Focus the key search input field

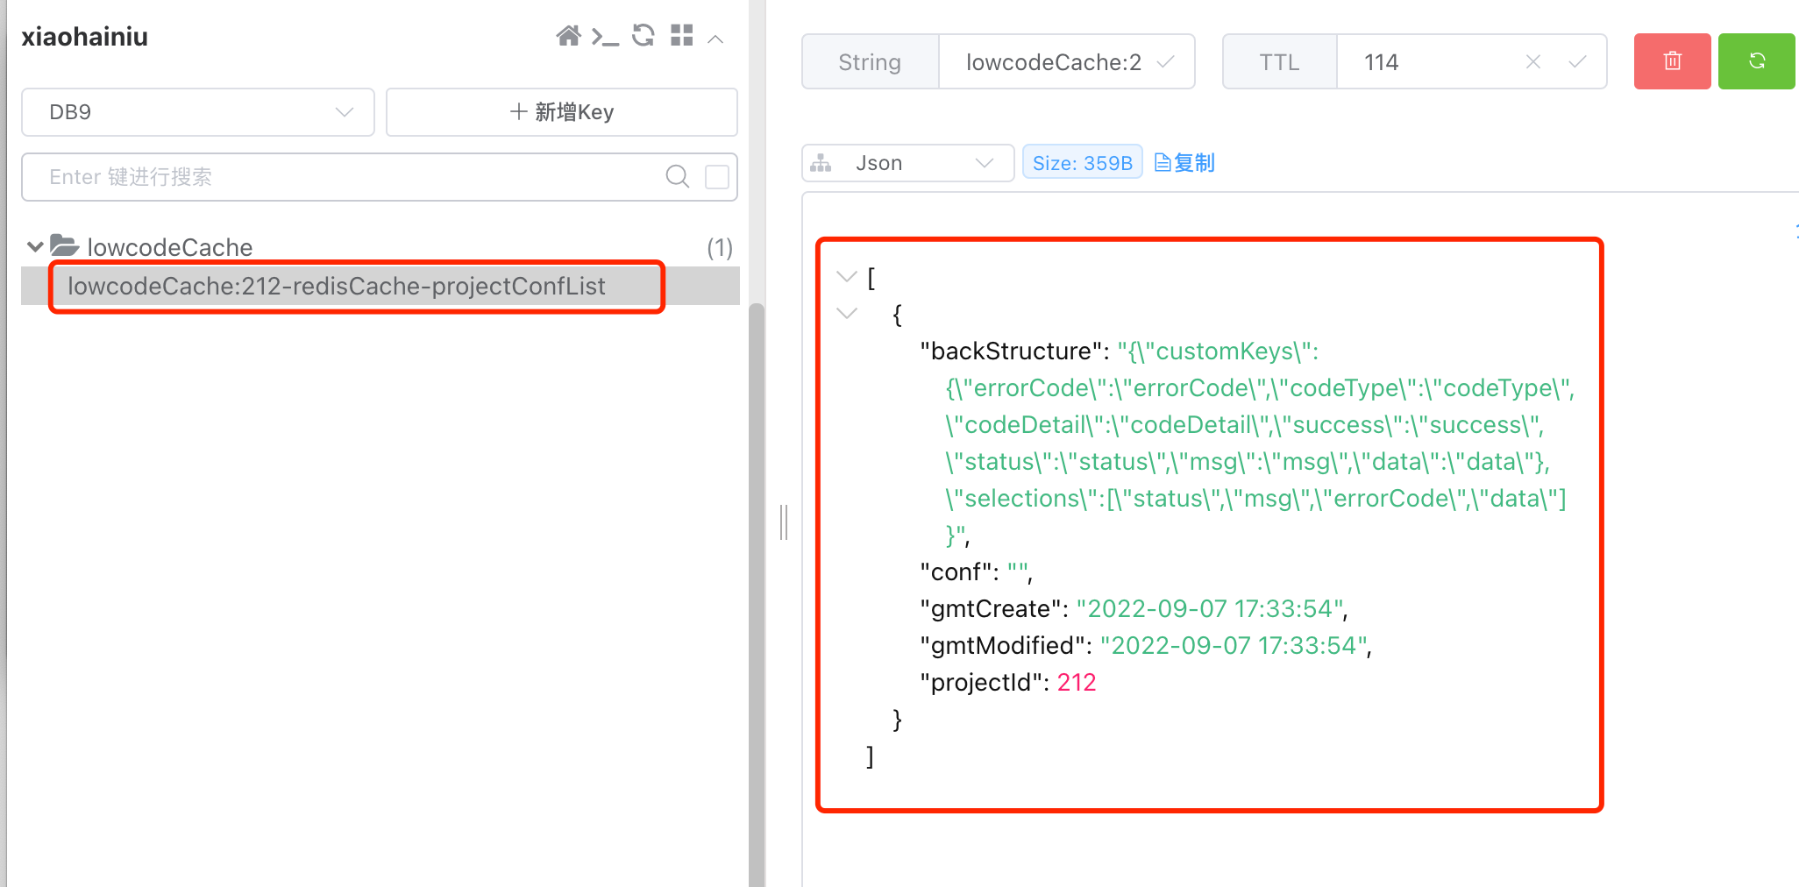tap(351, 177)
